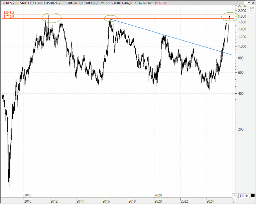Click the 2024 label on time axis
The image size is (256, 204).
pos(210,201)
